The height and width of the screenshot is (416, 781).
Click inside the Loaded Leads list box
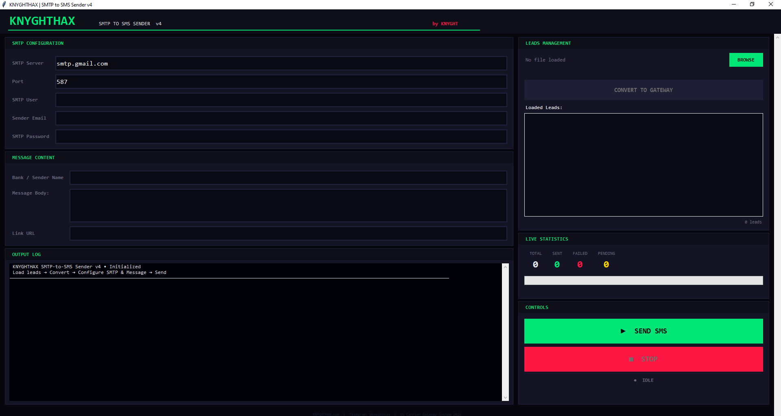point(644,165)
